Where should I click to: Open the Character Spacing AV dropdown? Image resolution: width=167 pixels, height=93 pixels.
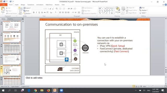point(47,12)
